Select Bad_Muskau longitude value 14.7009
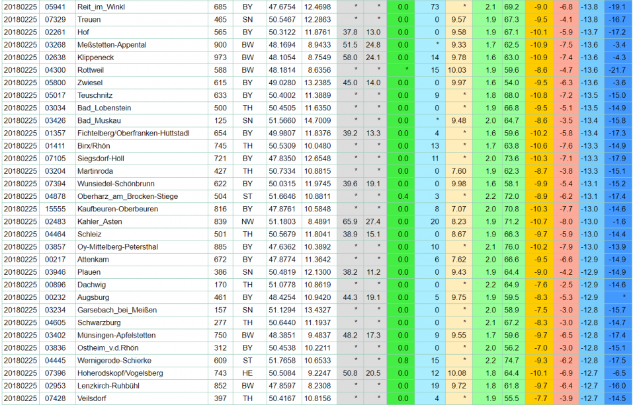Screen dimensions: 635x405 pos(317,120)
